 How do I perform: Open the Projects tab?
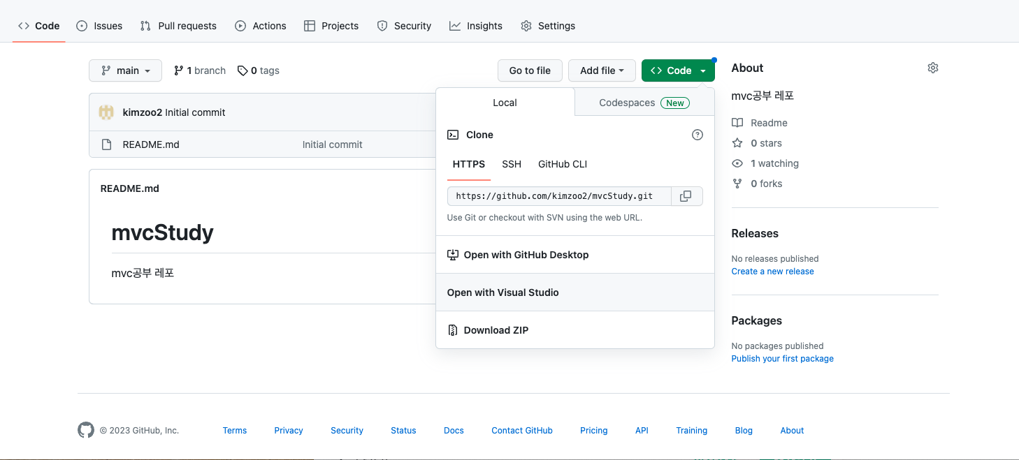(331, 26)
